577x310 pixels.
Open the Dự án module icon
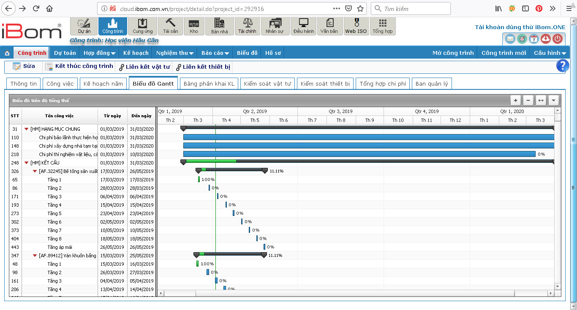coord(84,26)
